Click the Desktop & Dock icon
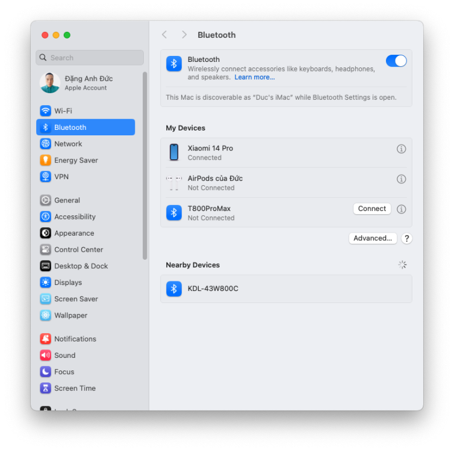This screenshot has width=454, height=451. (x=45, y=266)
